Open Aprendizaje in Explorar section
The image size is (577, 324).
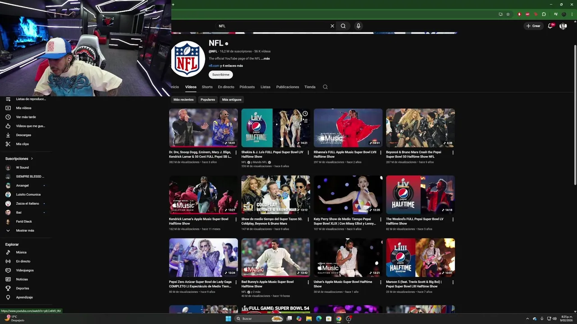pos(25,297)
